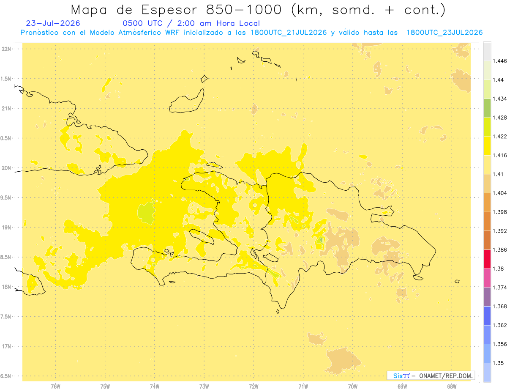Click legend value '1.404'
Screen dimensions: 507x392
click(x=499, y=193)
